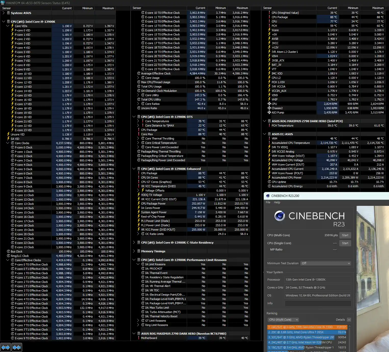Expand the GT Limit Reasons node
The height and width of the screenshot is (352, 389).
(x=138, y=321)
